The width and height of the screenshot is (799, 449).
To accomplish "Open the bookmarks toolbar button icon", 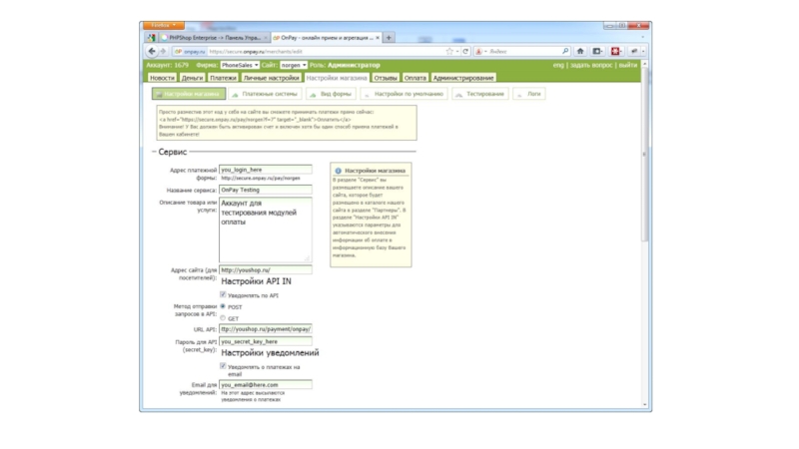I will pos(597,51).
